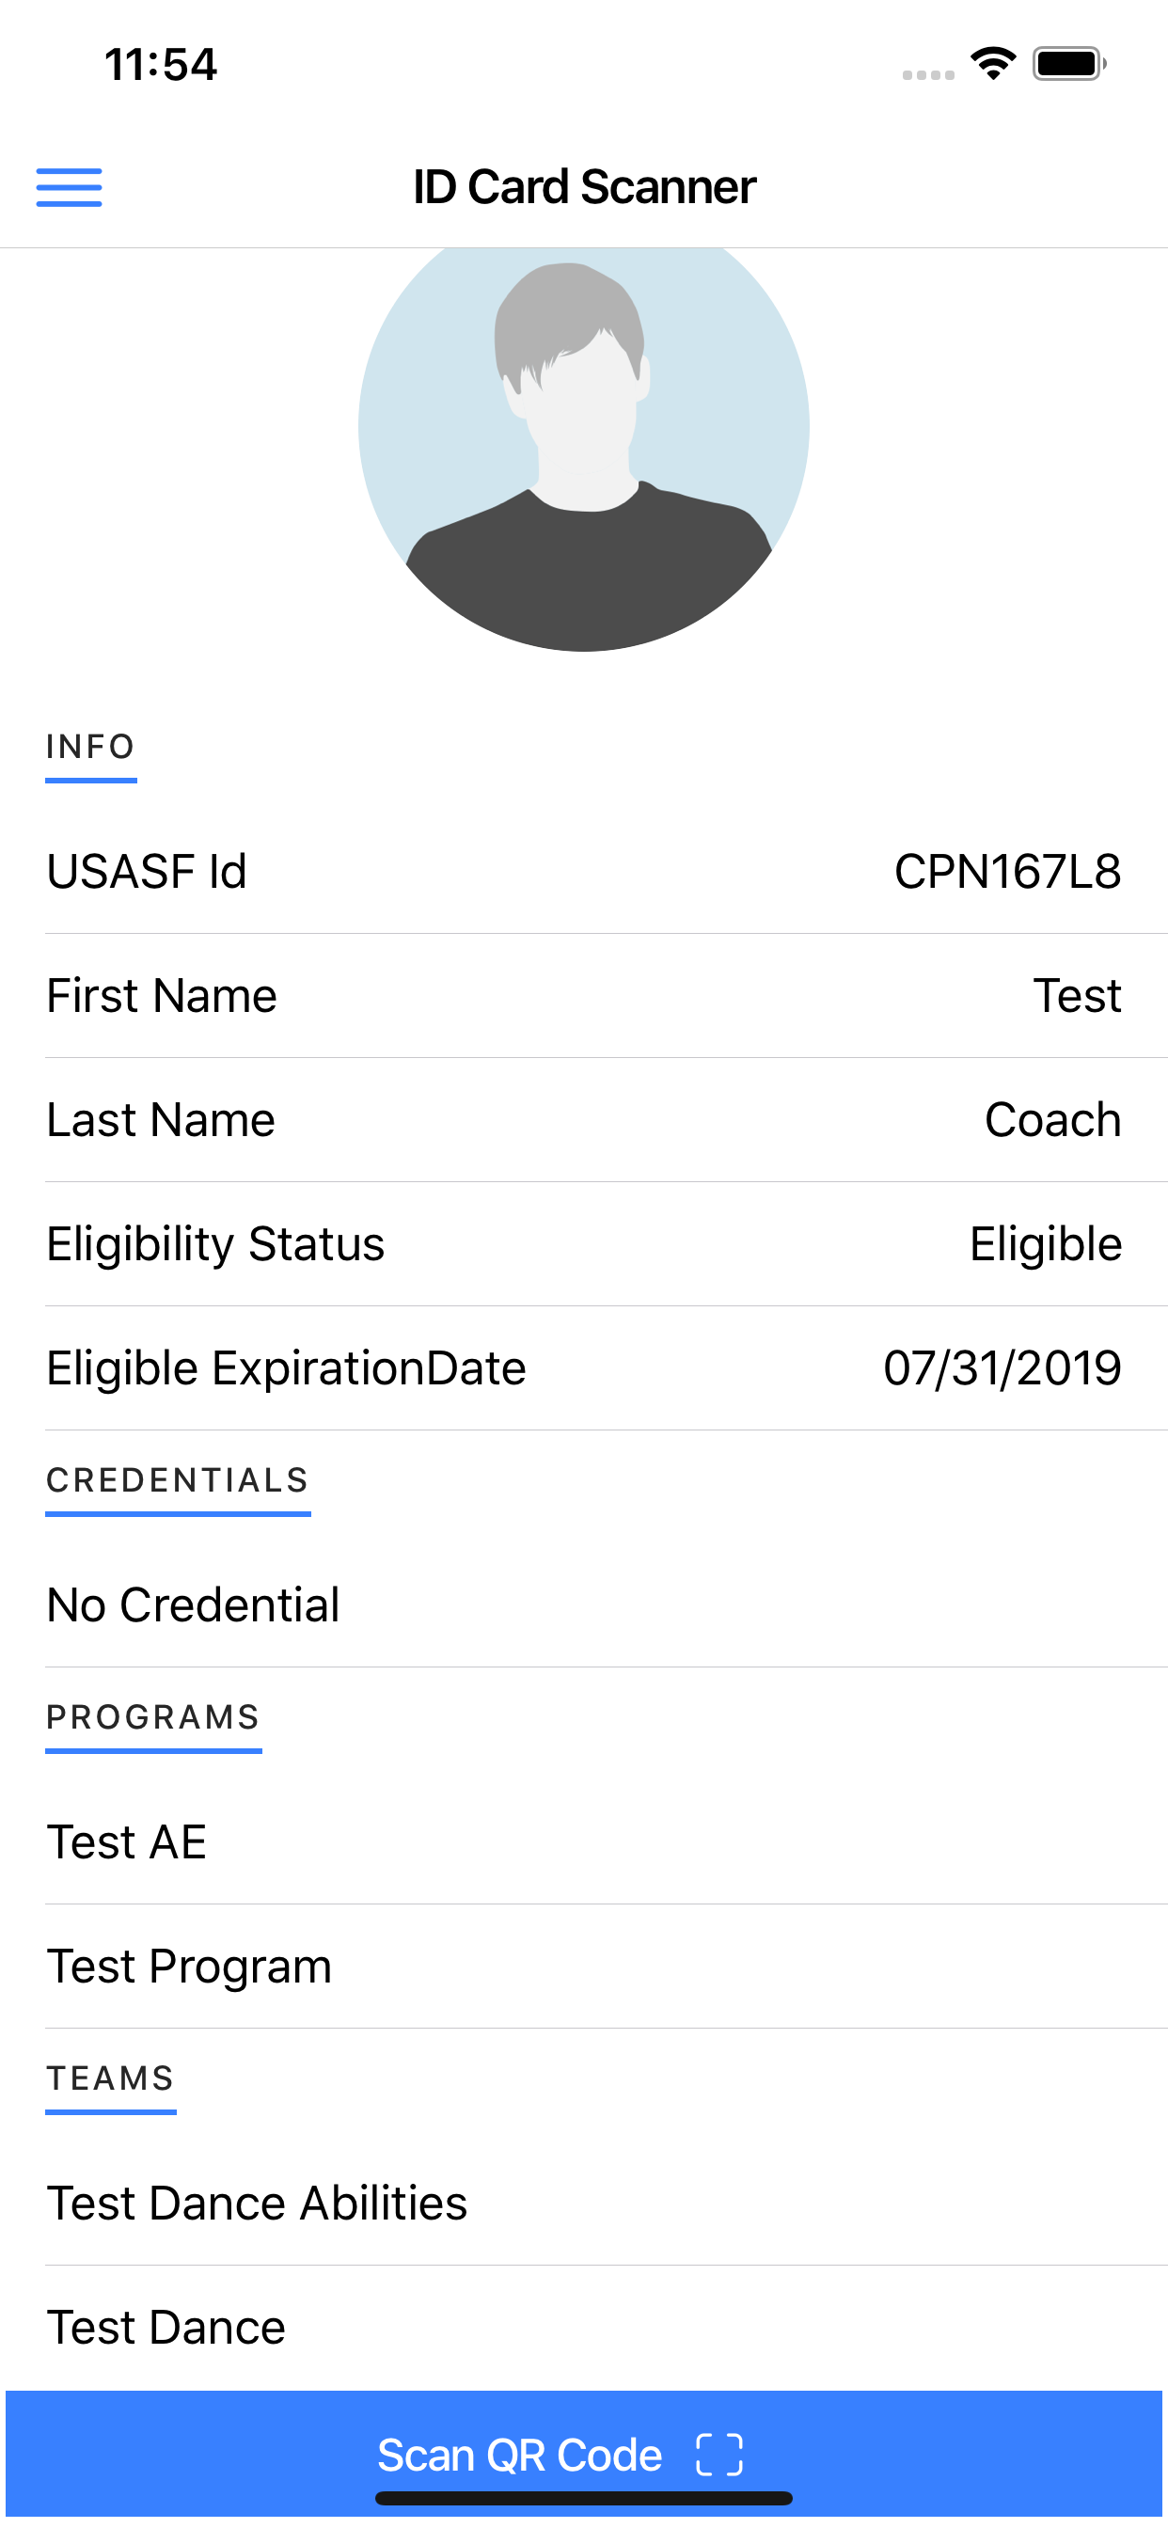Tap the cellular signal dots
The width and height of the screenshot is (1168, 2528).
coord(928,74)
